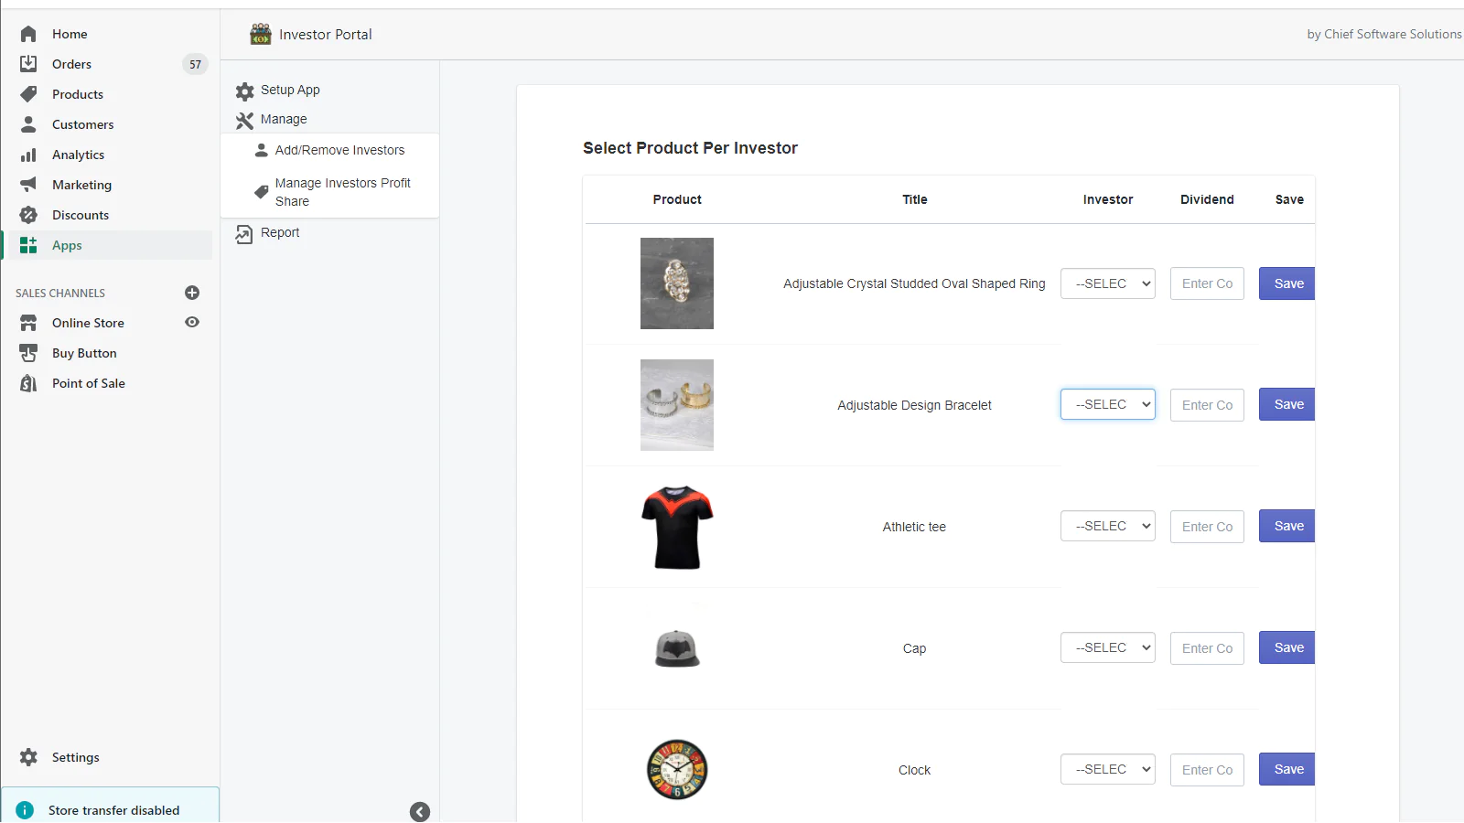Open investor select for Athletic tee
The height and width of the screenshot is (823, 1464).
click(x=1107, y=526)
